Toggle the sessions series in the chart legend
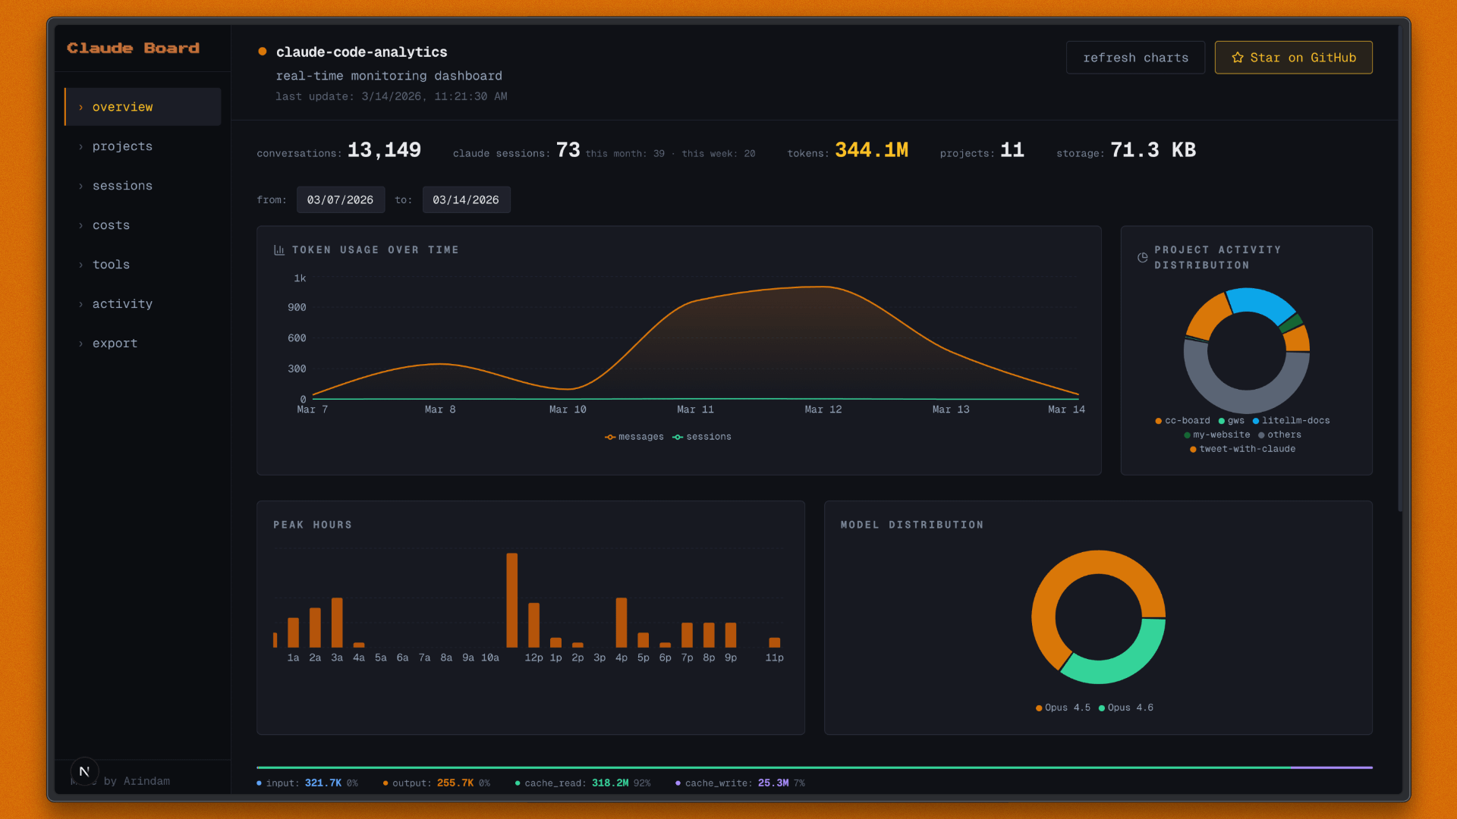Image resolution: width=1457 pixels, height=819 pixels. (702, 437)
